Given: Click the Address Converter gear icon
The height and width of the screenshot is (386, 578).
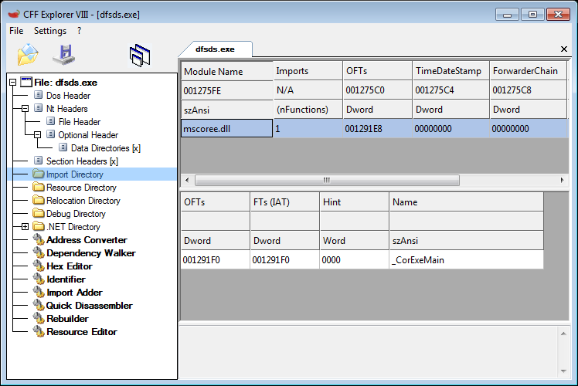Looking at the screenshot, I should (39, 240).
